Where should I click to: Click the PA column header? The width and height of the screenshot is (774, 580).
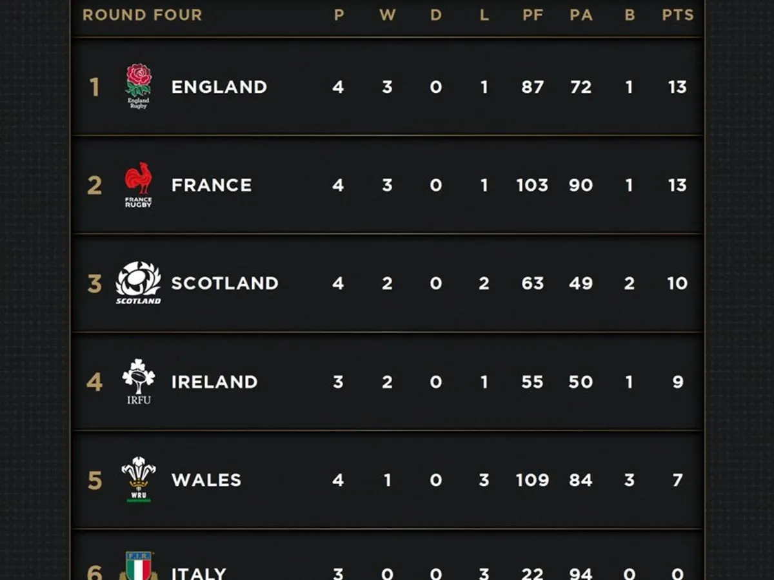[x=580, y=15]
